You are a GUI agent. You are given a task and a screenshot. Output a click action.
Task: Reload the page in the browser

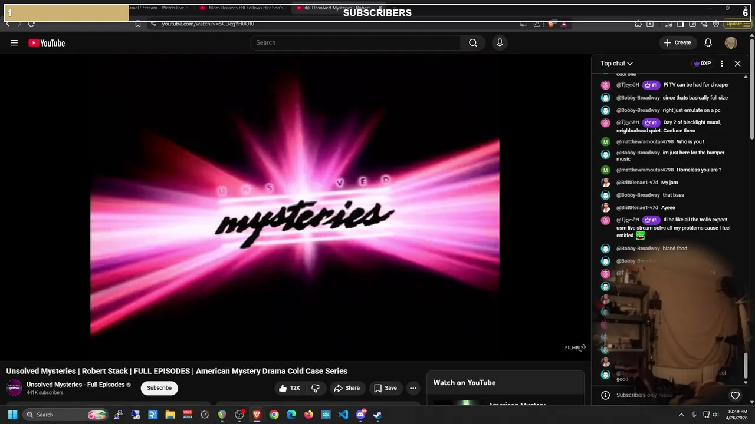pyautogui.click(x=31, y=24)
